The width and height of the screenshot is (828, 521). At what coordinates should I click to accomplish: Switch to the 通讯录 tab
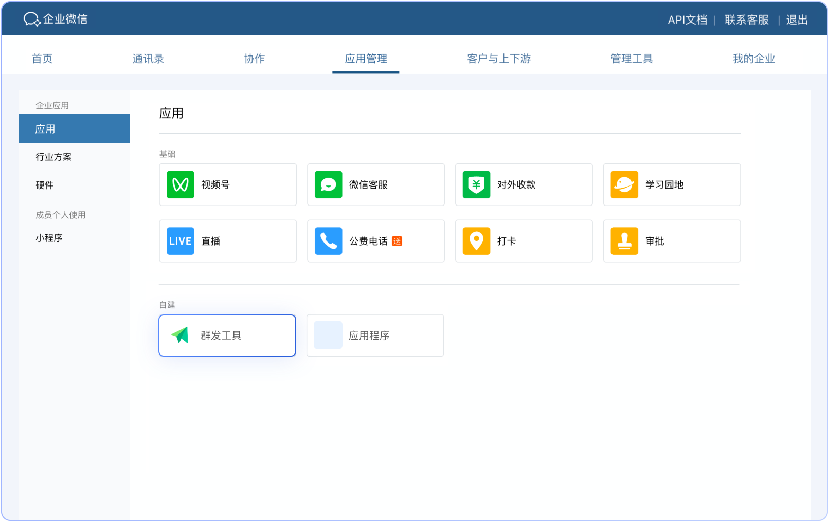point(148,59)
